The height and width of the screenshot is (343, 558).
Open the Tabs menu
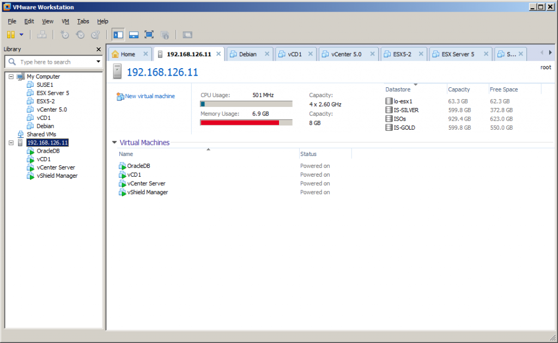click(83, 21)
